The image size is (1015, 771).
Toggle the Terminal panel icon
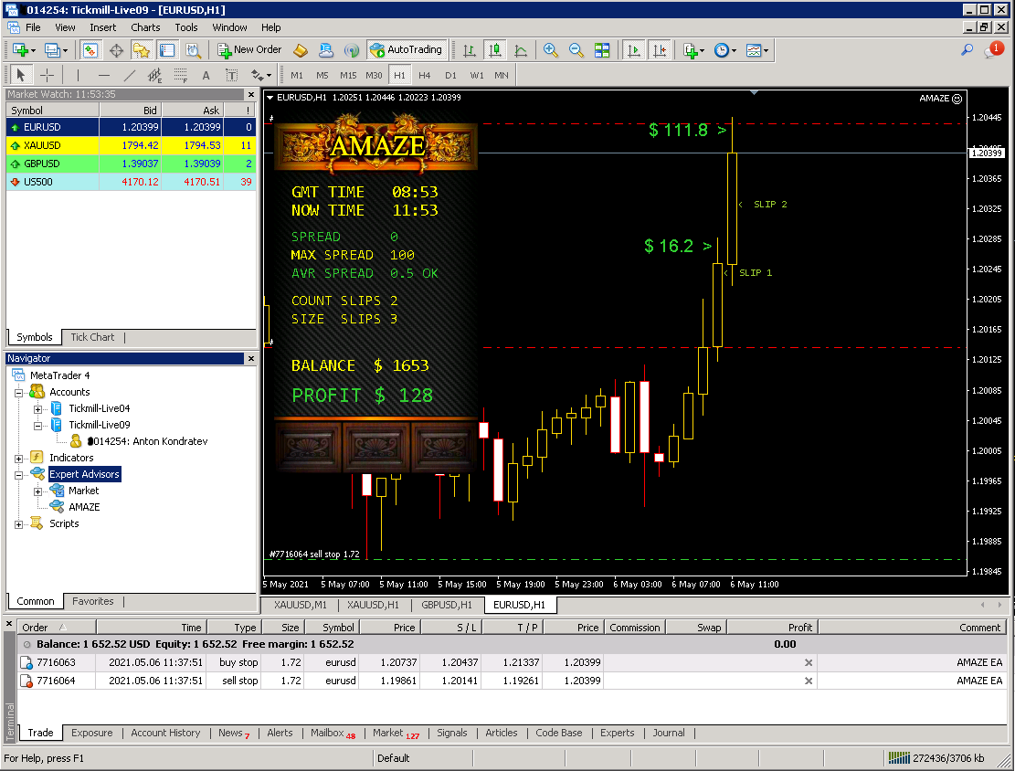(x=167, y=50)
